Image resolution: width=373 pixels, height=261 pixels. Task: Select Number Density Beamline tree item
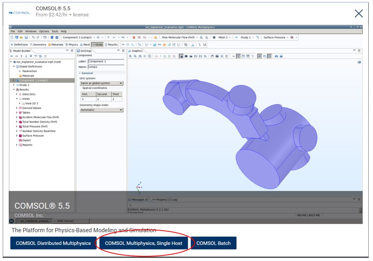39,131
